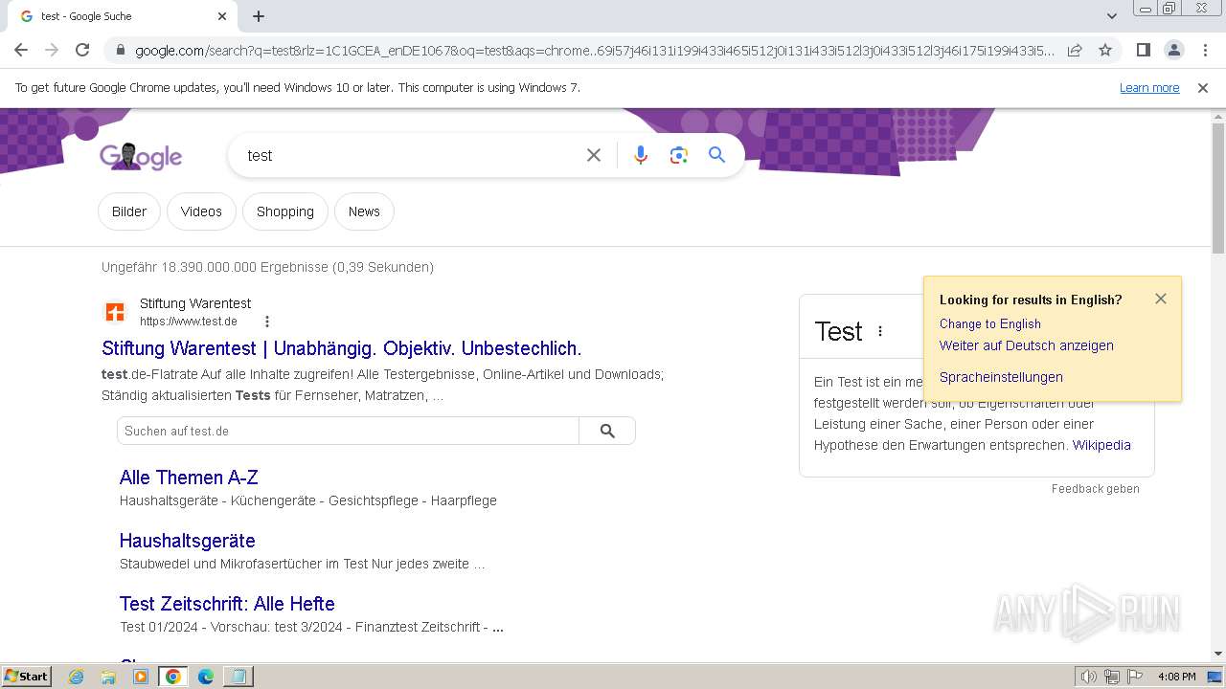Share this page via address bar icon
This screenshot has height=689, width=1226.
[x=1075, y=50]
